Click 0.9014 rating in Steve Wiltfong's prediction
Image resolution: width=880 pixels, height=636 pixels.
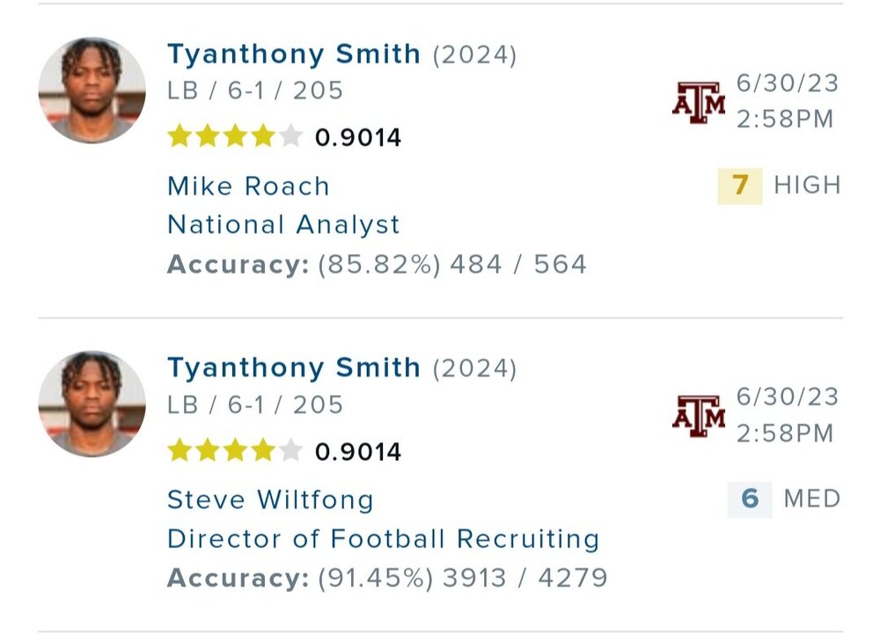(357, 452)
